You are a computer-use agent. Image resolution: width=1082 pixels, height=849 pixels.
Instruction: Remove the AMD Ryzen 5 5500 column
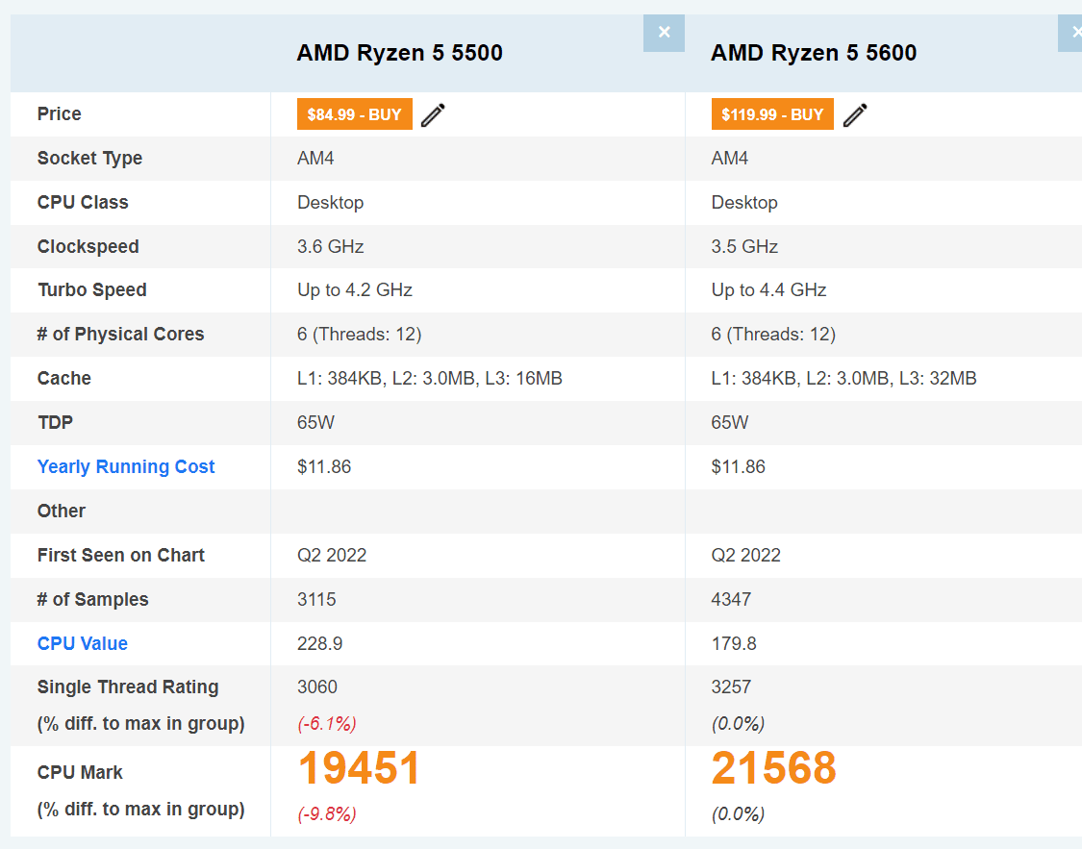click(664, 33)
